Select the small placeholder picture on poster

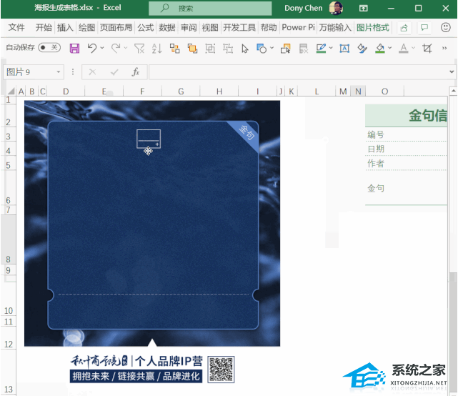click(149, 139)
